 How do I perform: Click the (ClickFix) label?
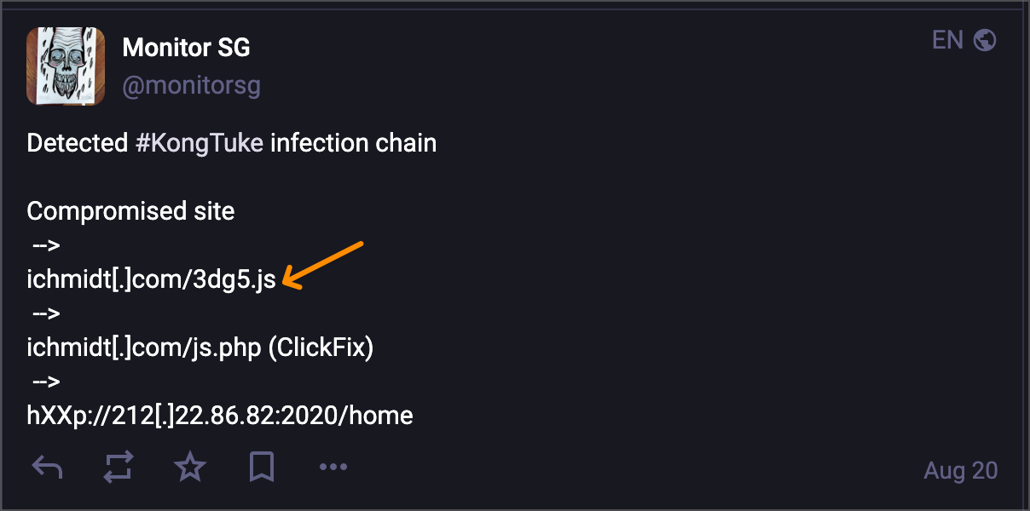321,347
